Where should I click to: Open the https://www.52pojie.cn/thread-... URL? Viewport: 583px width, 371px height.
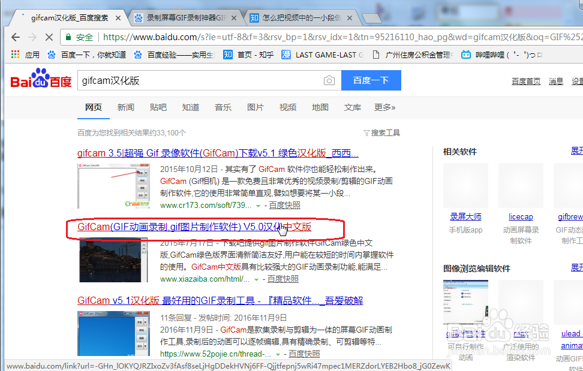pos(215,354)
